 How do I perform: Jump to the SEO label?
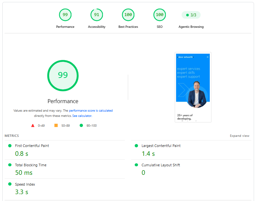(160, 27)
